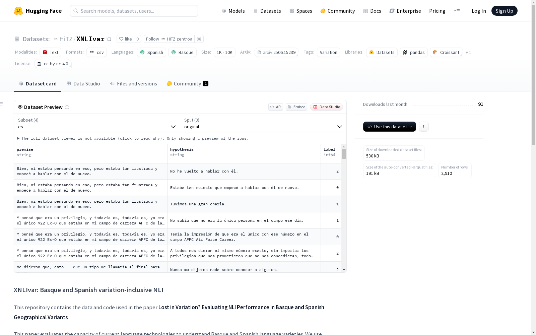Go to the Pricing page
Screen dimensions: 536x335
(x=437, y=11)
